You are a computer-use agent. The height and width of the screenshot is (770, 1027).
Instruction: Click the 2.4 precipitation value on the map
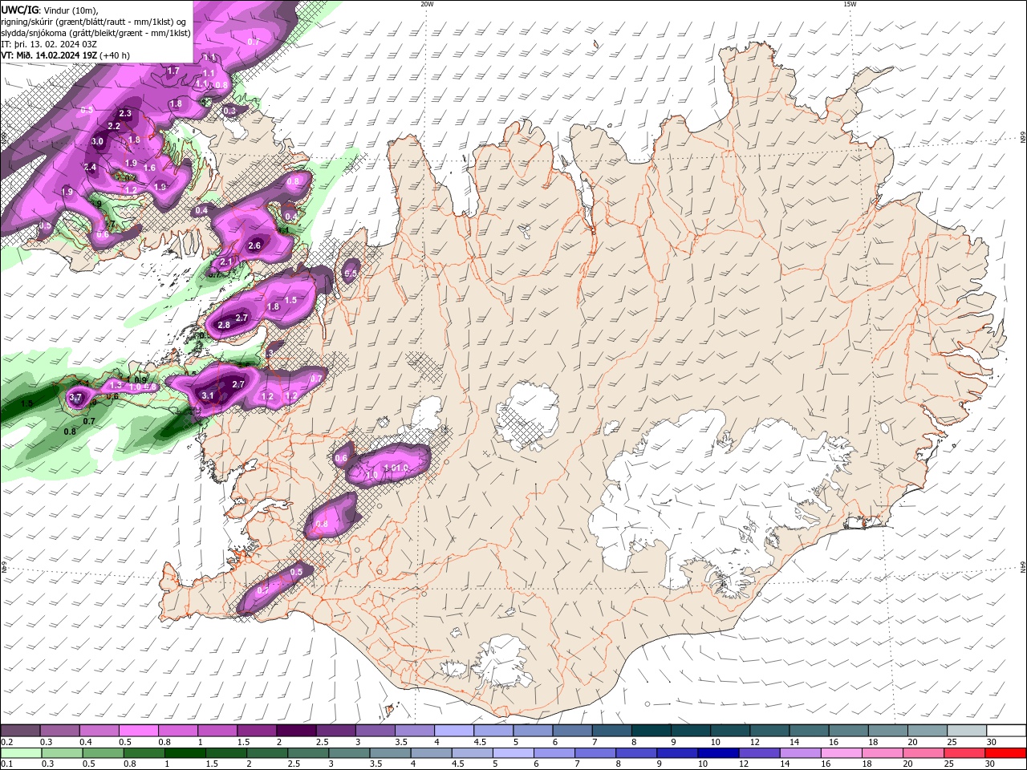click(x=90, y=167)
